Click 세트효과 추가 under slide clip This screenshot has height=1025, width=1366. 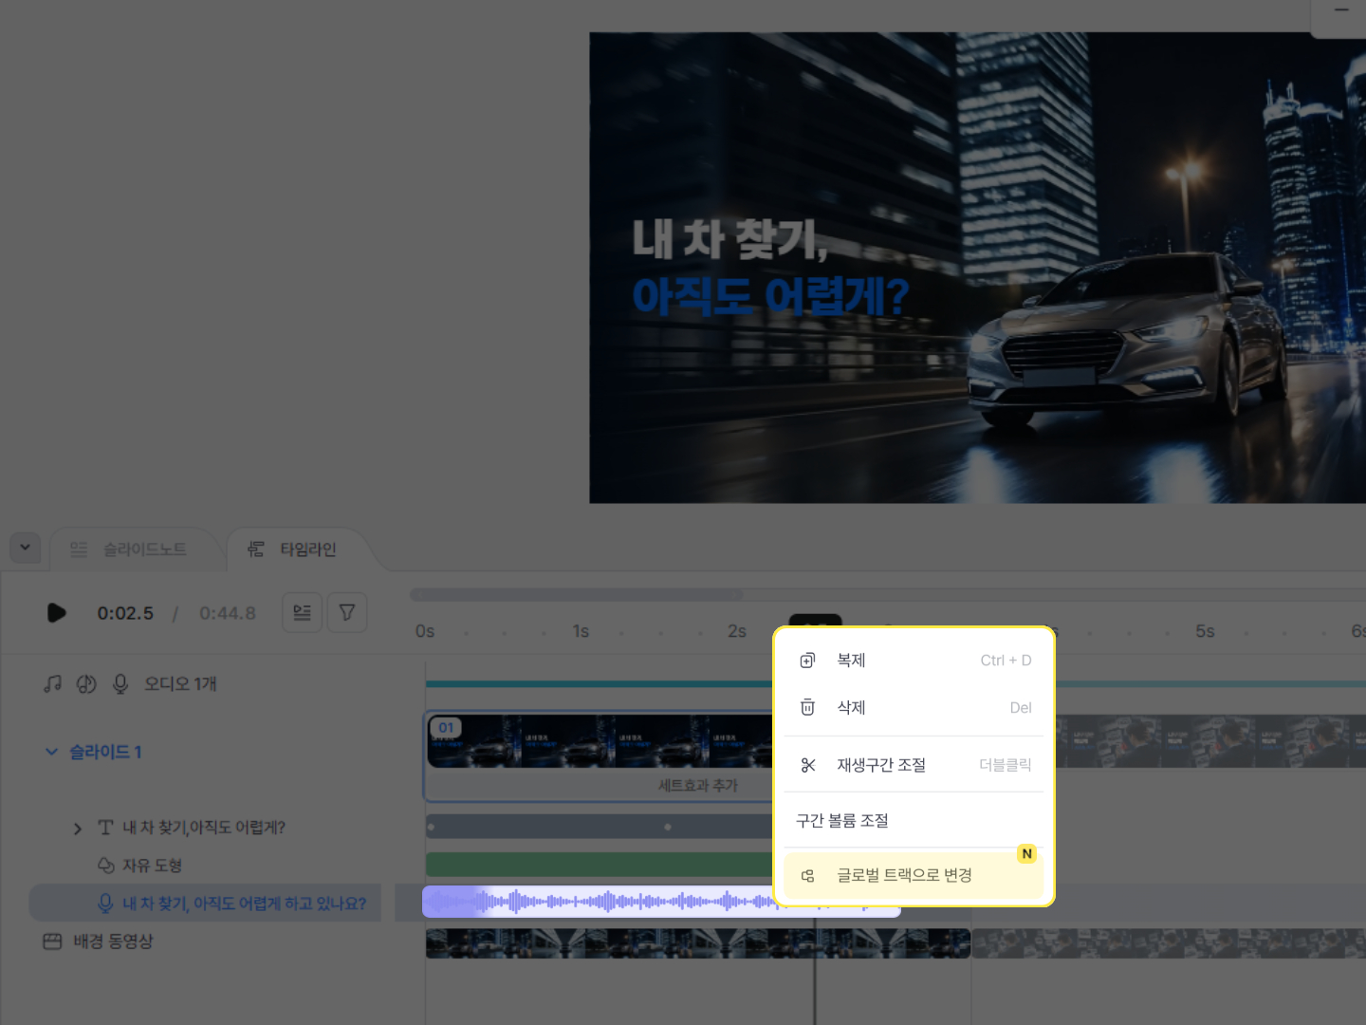click(698, 786)
